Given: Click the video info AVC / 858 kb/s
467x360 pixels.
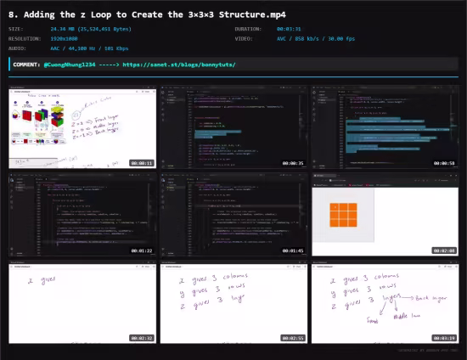Looking at the screenshot, I should (x=316, y=39).
